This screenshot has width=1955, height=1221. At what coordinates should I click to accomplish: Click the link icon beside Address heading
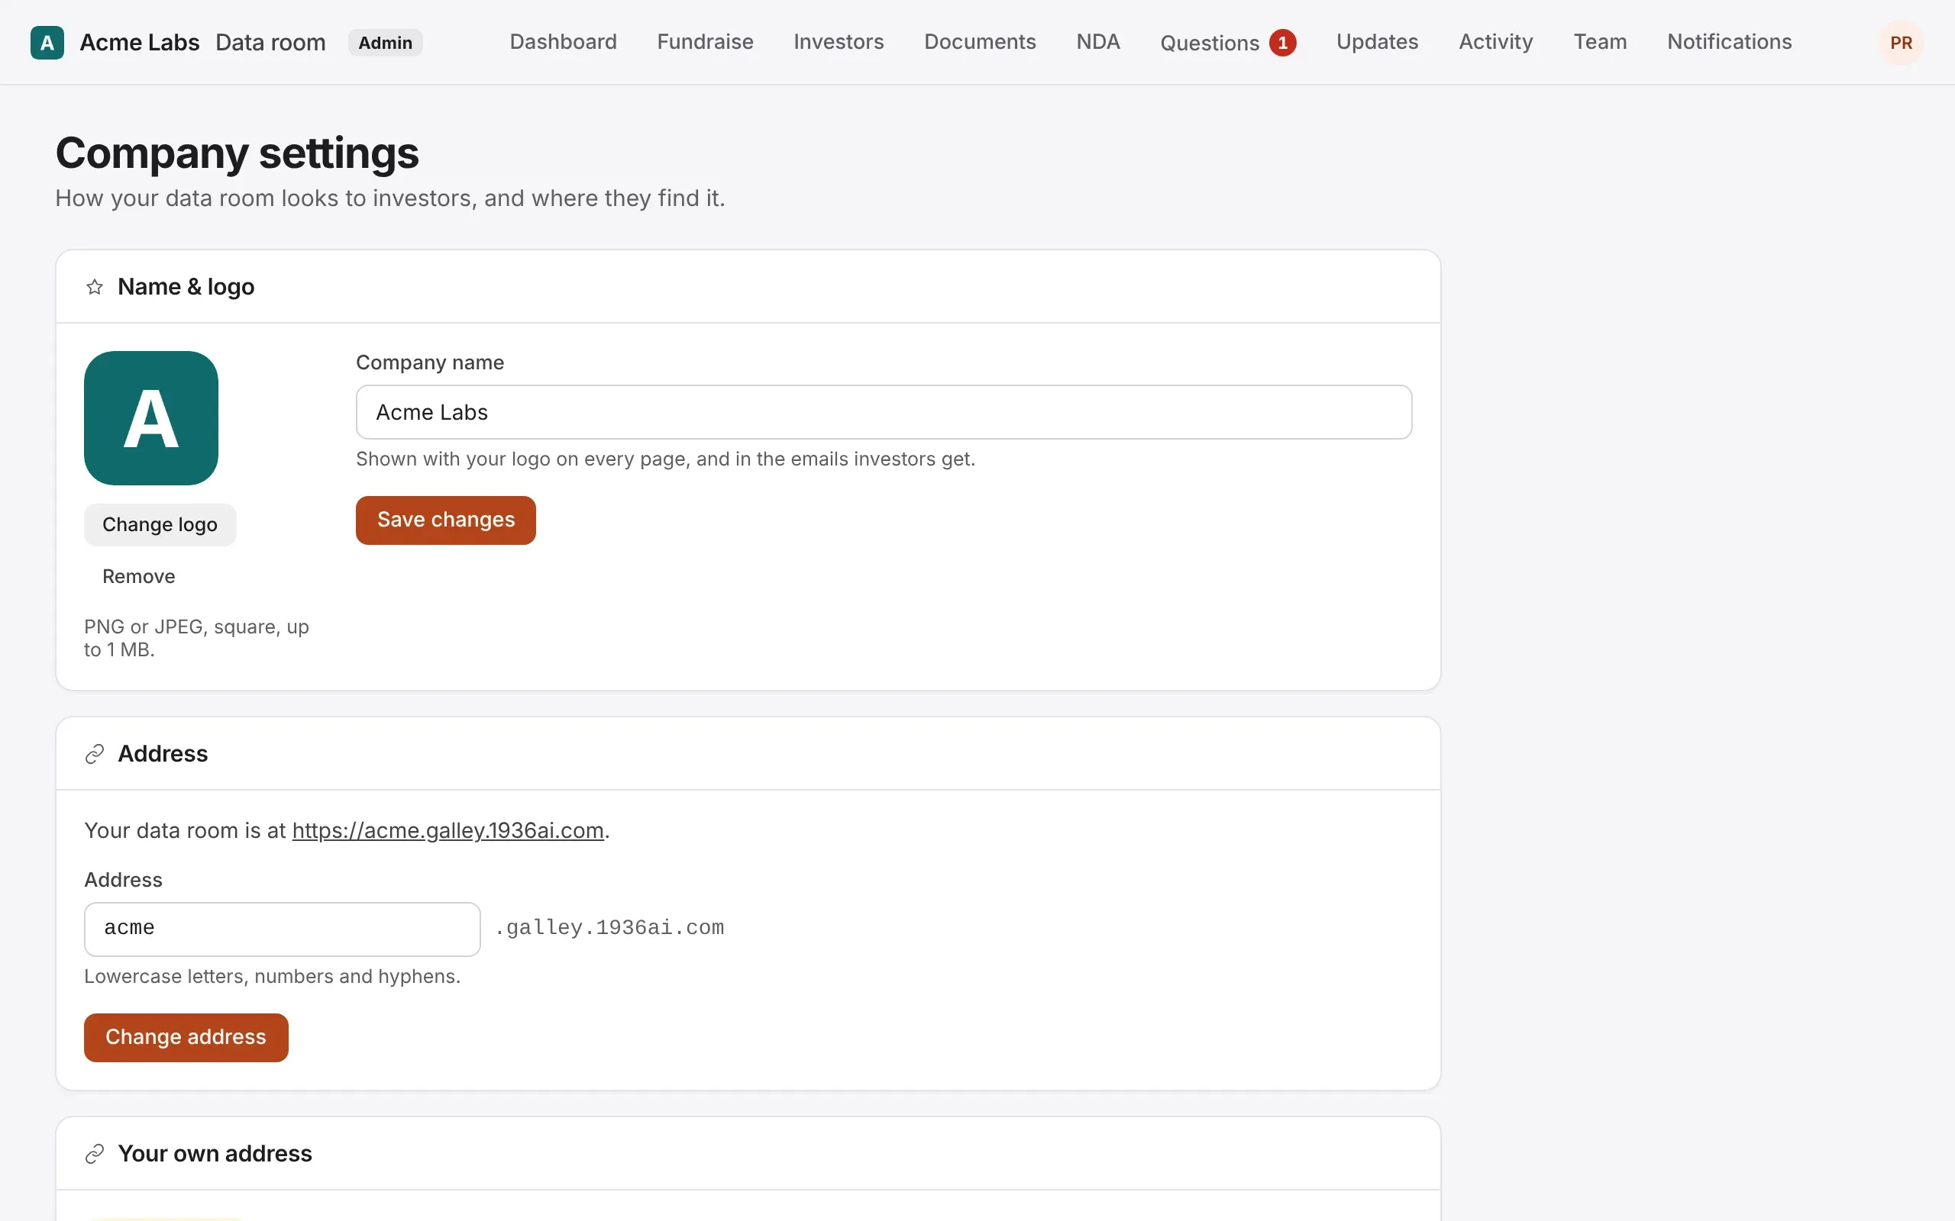point(95,753)
